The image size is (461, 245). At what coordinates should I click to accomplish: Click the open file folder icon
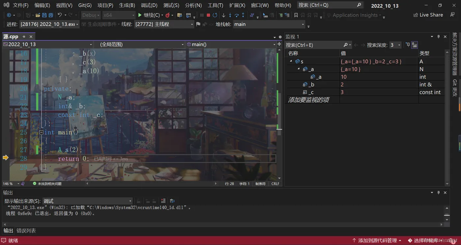pos(38,15)
